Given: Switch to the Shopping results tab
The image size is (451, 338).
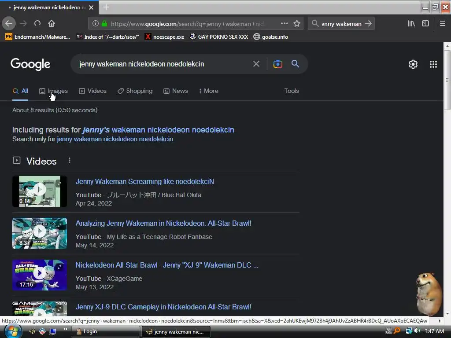Looking at the screenshot, I should coord(135,91).
